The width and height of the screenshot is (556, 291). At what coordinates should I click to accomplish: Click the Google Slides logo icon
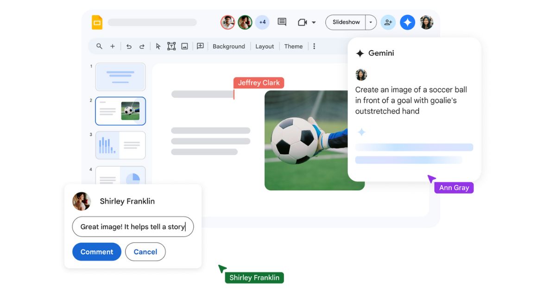(x=97, y=22)
